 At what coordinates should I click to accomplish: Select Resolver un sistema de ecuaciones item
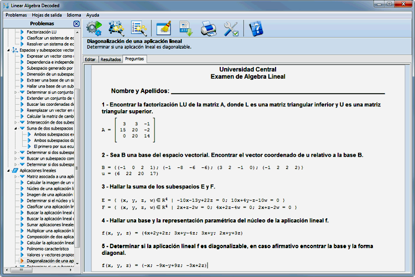50,44
